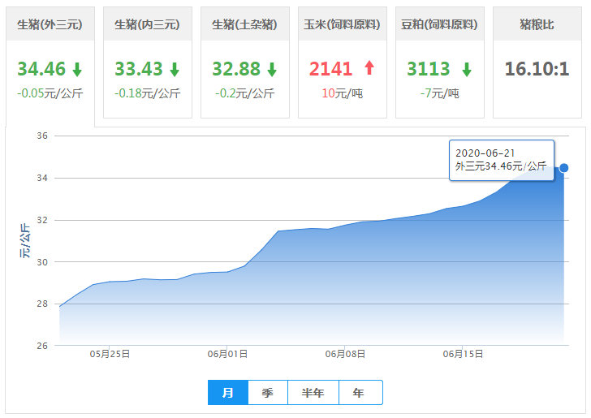Click the 34.46 price value
Screen dimensions: 591x418
40,69
